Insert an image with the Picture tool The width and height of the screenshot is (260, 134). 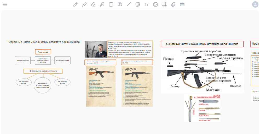[155, 4]
